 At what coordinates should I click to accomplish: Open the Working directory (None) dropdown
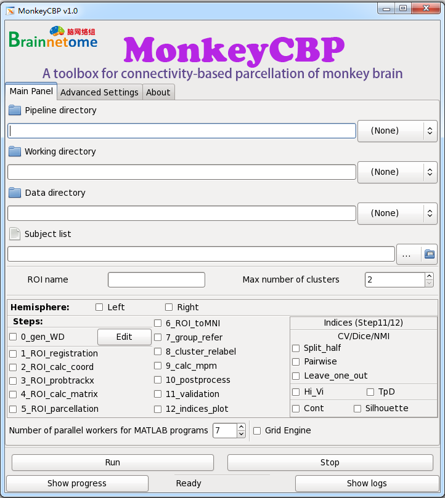coord(397,172)
